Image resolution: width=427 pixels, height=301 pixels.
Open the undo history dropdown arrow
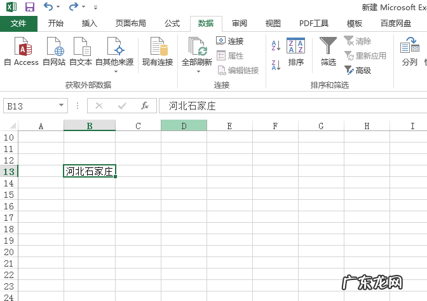[58, 7]
